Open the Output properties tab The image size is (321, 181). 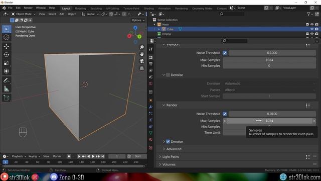pyautogui.click(x=151, y=64)
